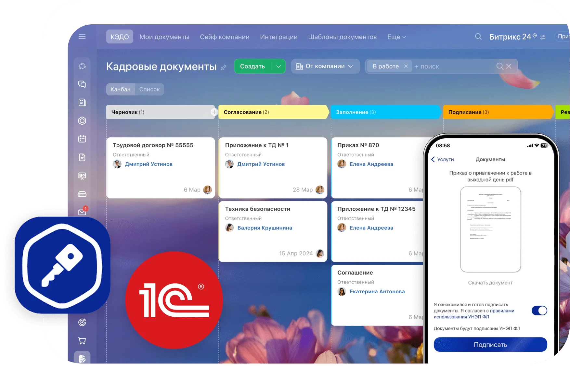Open the drive storage sidebar icon
570x366 pixels.
[x=82, y=194]
